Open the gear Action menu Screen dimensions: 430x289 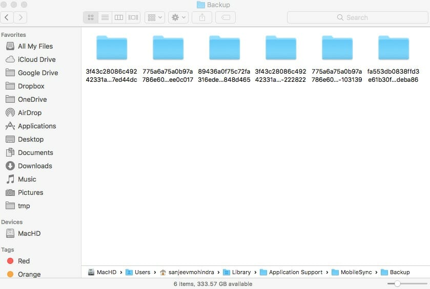(178, 17)
